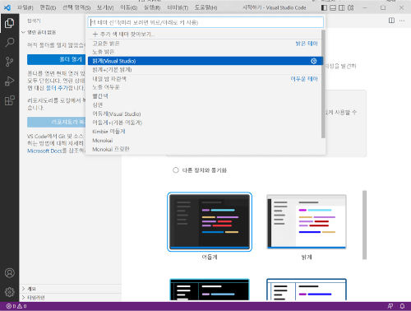The height and width of the screenshot is (311, 411).
Task: Open the Run and Debug view
Action: (x=10, y=81)
